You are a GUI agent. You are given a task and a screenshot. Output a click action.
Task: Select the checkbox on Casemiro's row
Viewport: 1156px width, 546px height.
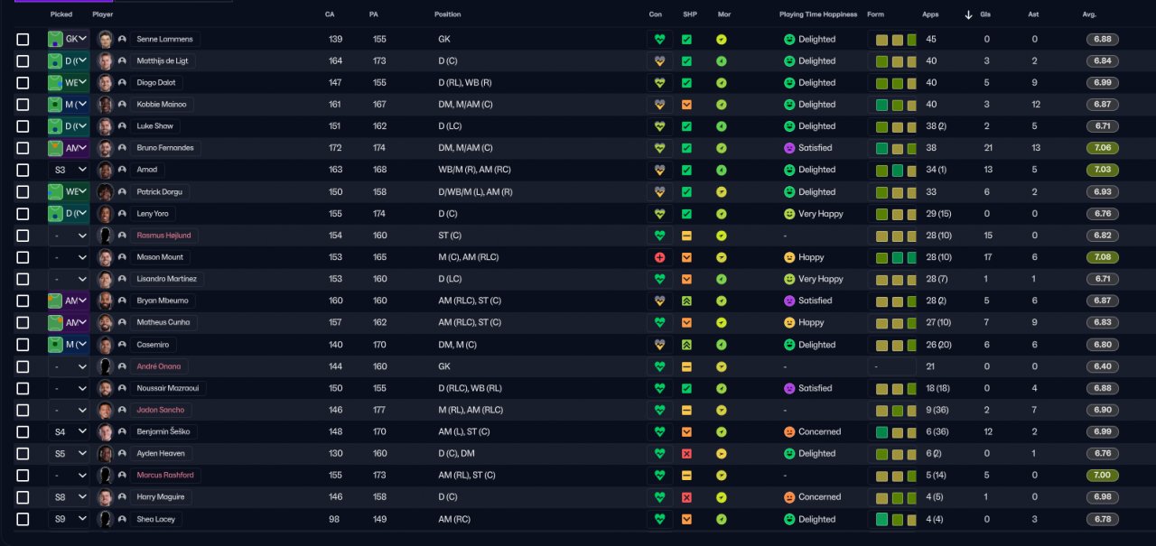click(23, 345)
